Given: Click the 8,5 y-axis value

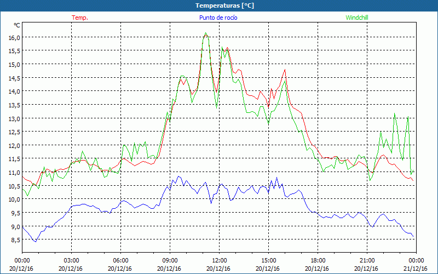Looking at the screenshot, I should [x=15, y=240].
